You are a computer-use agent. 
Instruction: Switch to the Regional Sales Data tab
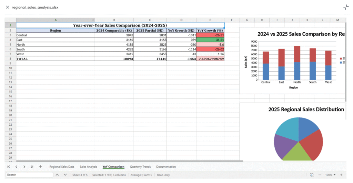point(62,167)
